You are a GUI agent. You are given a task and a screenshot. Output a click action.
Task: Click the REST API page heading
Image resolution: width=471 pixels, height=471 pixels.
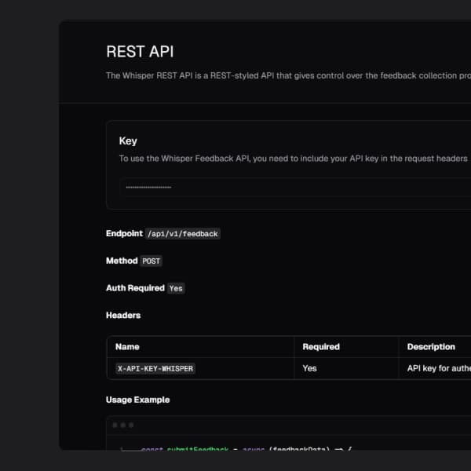(x=140, y=52)
